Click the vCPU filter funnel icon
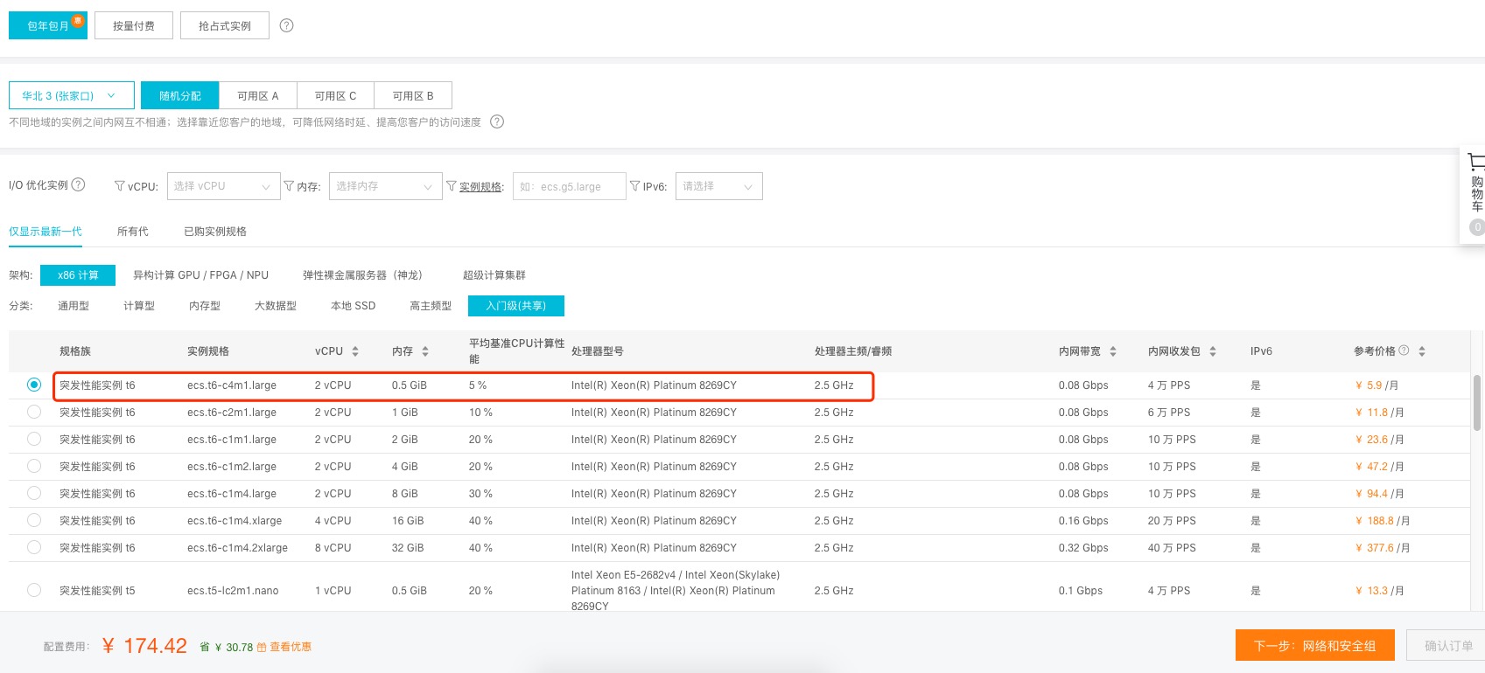Viewport: 1485px width, 673px height. (x=120, y=186)
